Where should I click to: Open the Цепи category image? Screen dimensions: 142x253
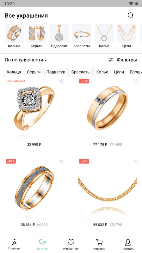click(127, 33)
